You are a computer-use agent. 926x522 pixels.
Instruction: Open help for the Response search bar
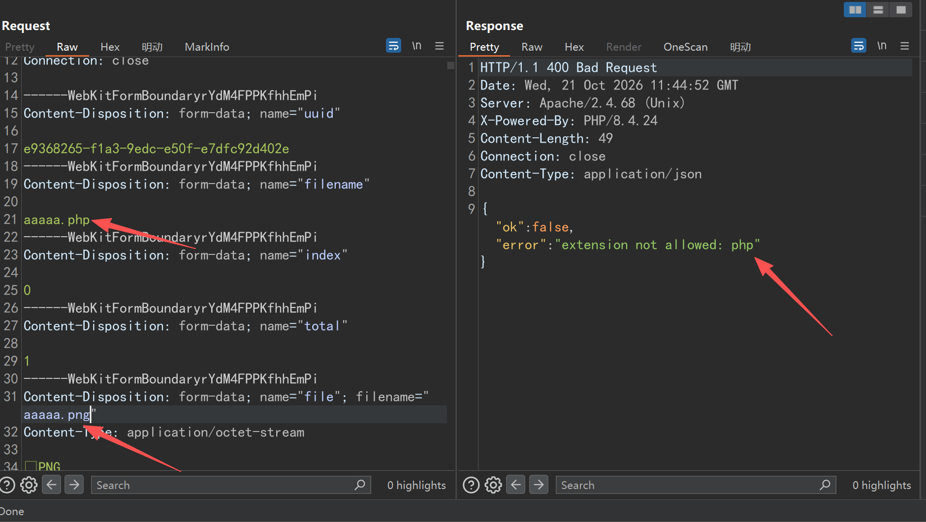[471, 485]
